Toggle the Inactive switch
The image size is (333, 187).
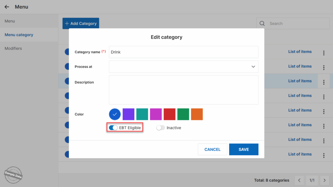coord(161,128)
